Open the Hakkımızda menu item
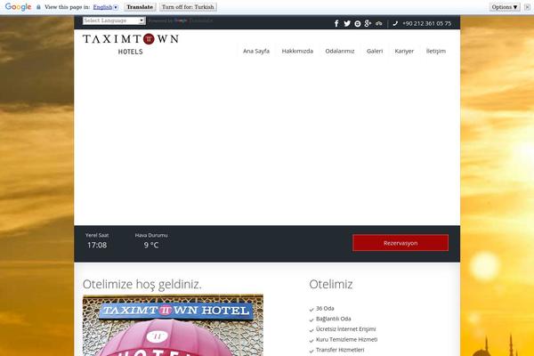 (x=297, y=51)
